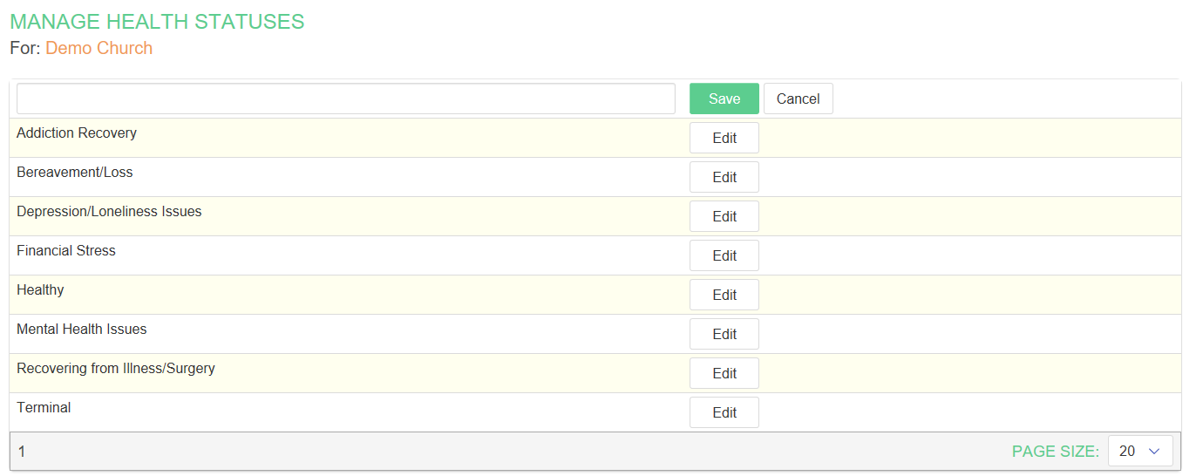This screenshot has height=476, width=1203.
Task: Click the new health status text field
Action: click(x=345, y=99)
